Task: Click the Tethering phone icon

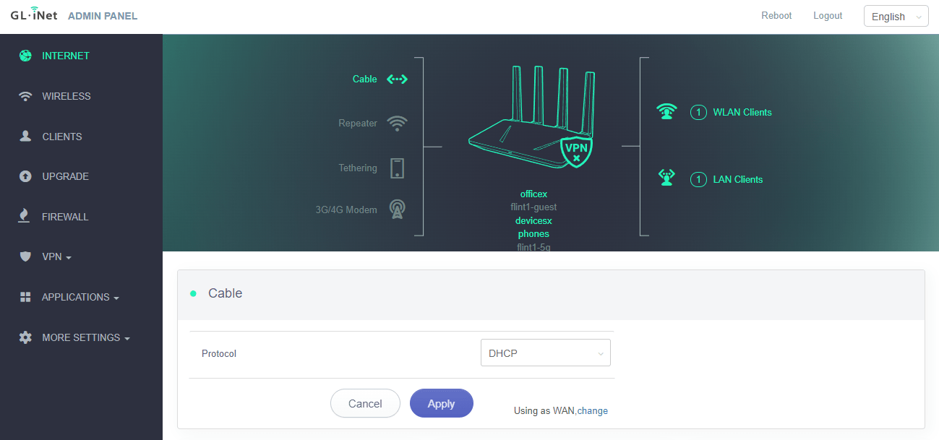Action: coord(397,168)
